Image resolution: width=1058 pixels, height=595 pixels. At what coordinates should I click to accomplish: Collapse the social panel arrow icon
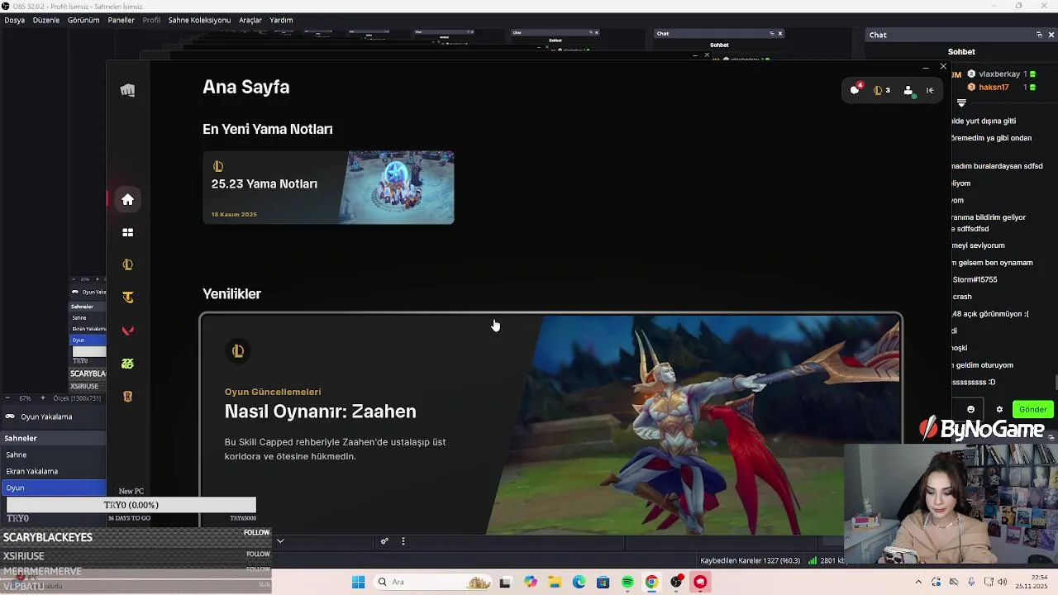(x=930, y=90)
